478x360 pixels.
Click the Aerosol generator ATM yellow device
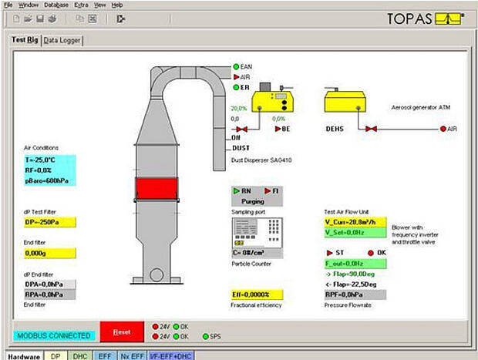[x=345, y=100]
